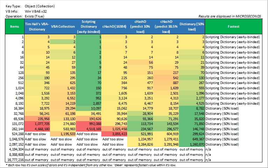The width and height of the screenshot is (268, 168).
Task: Click the "Items" column header
Action: coord(15,27)
